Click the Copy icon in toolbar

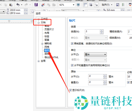click(x=6, y=5)
